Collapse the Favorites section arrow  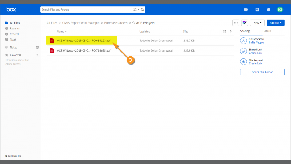pyautogui.click(x=37, y=55)
